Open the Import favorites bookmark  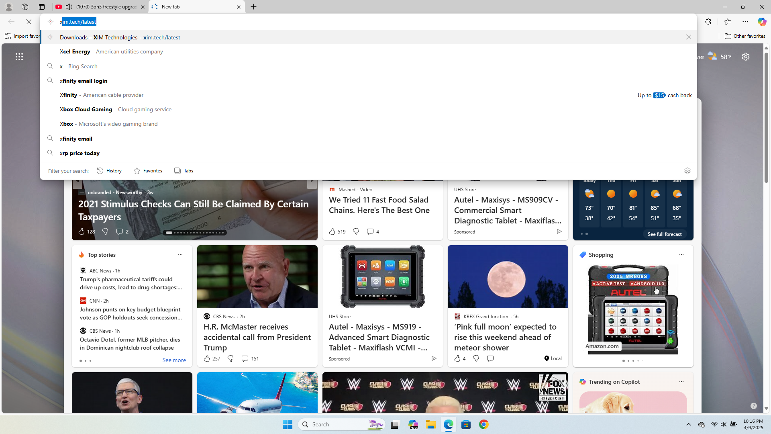[22, 36]
